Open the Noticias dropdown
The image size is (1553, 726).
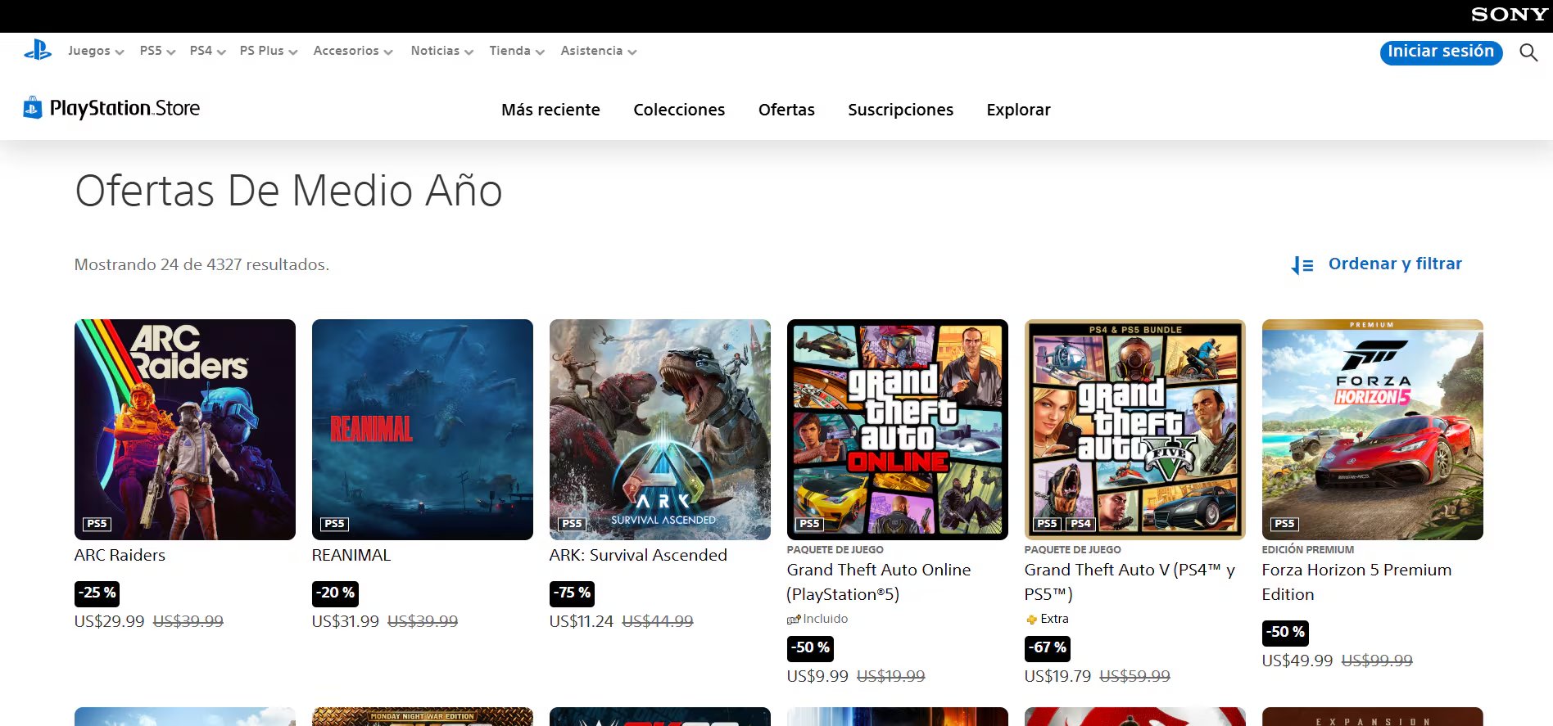click(442, 51)
